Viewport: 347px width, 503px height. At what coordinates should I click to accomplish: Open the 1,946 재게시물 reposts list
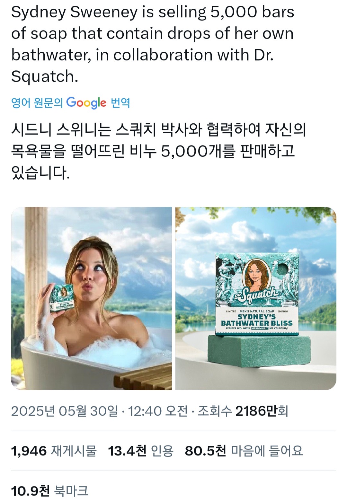[x=54, y=451]
